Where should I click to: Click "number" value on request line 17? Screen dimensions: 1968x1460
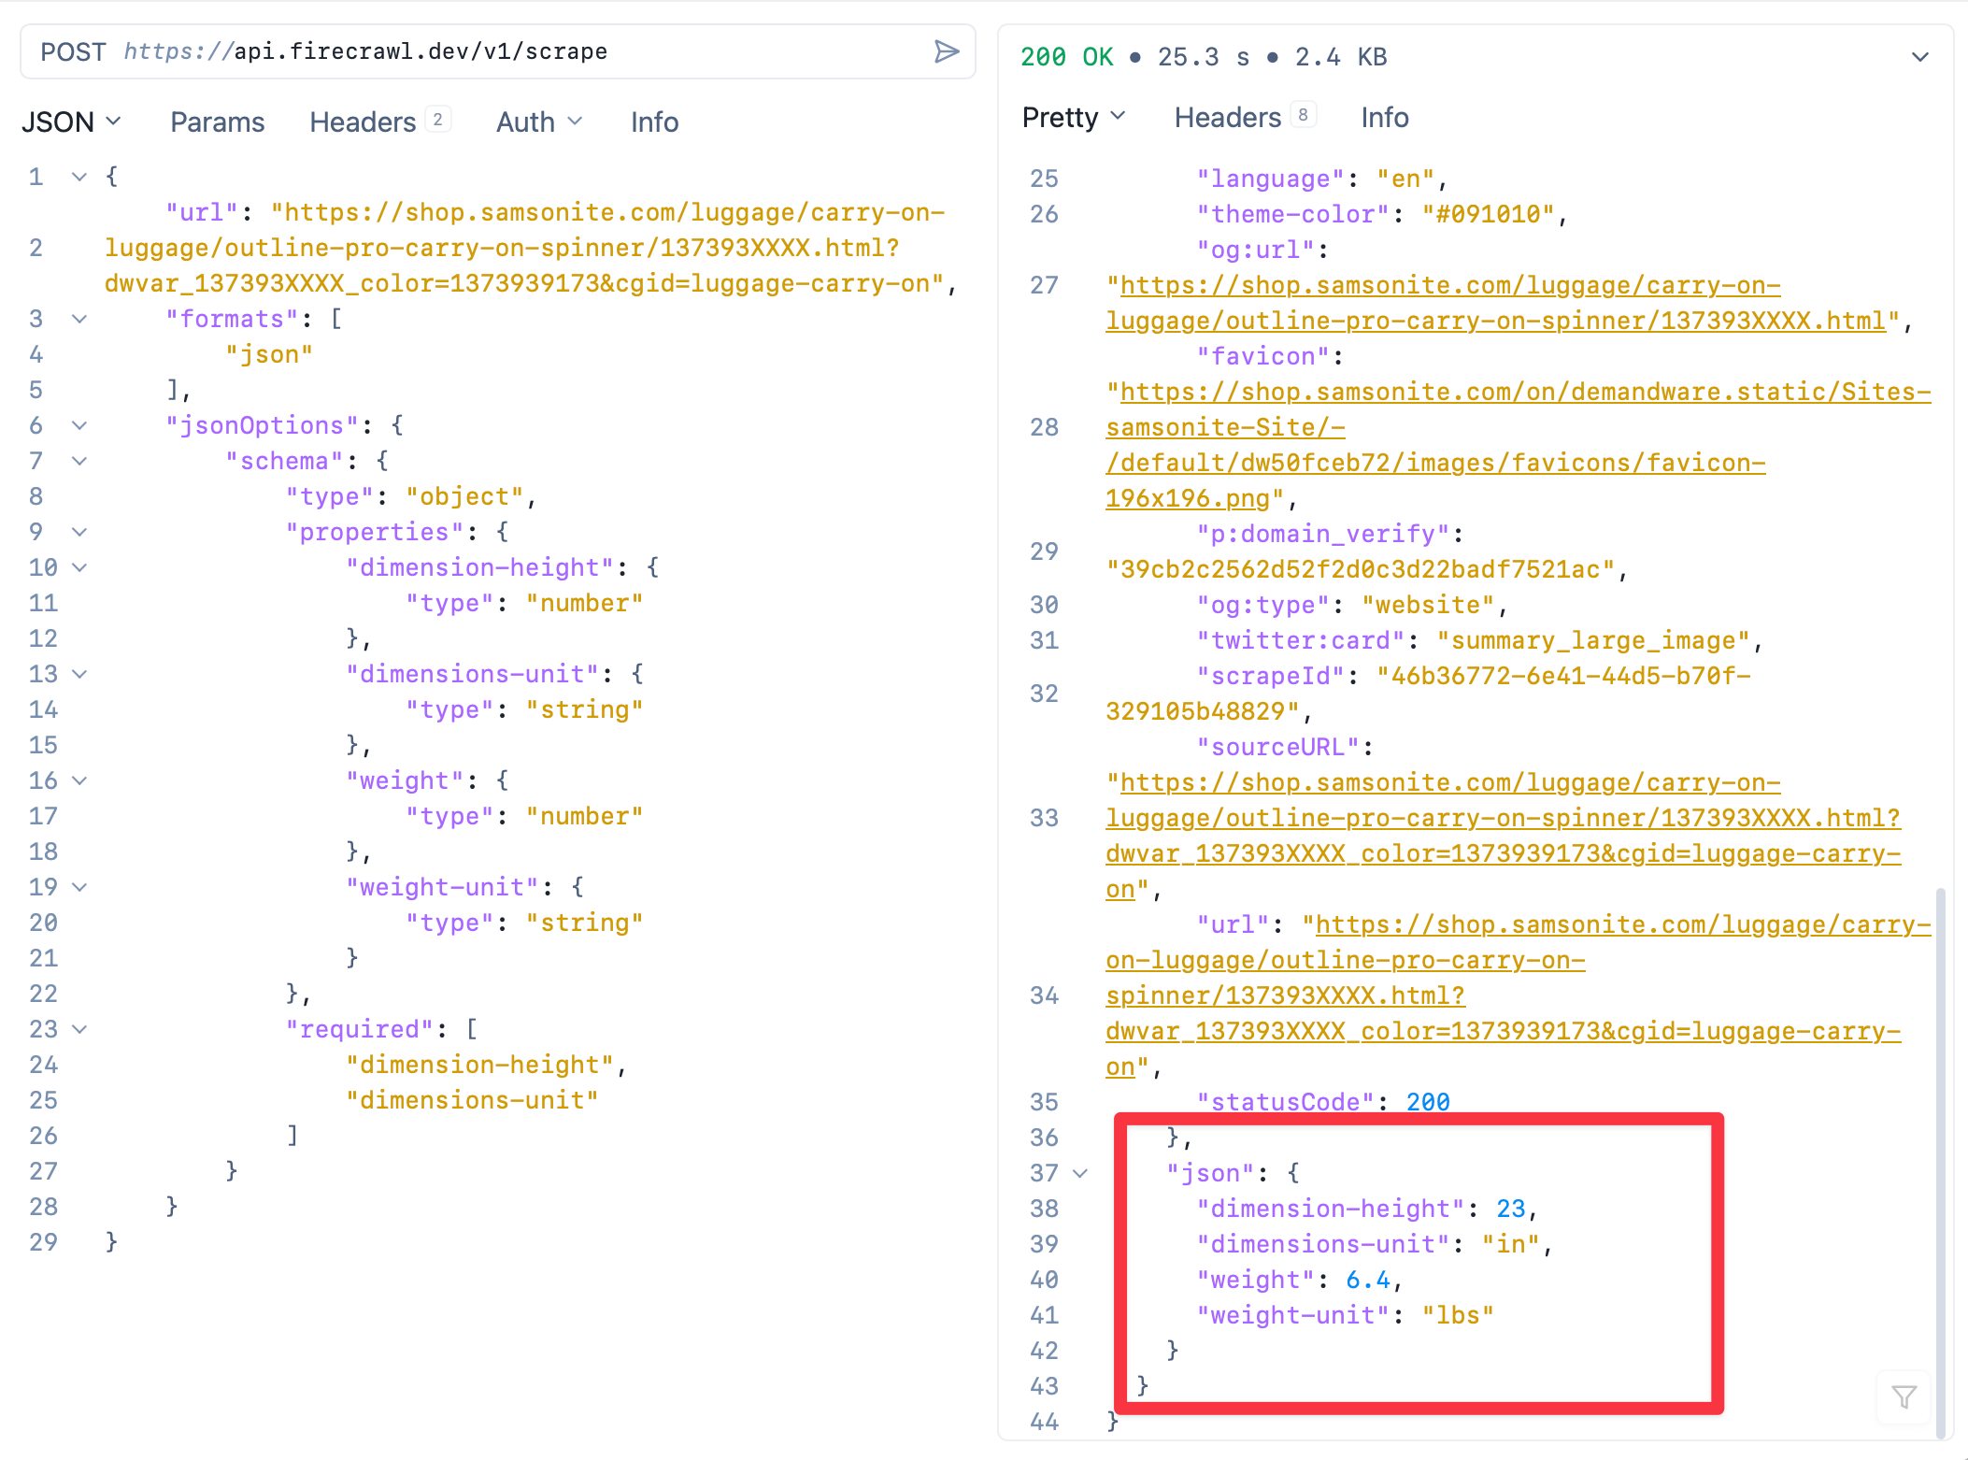(x=585, y=816)
